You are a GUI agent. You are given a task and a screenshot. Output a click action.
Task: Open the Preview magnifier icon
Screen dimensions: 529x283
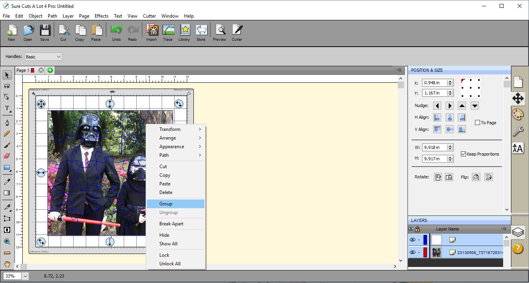click(220, 33)
